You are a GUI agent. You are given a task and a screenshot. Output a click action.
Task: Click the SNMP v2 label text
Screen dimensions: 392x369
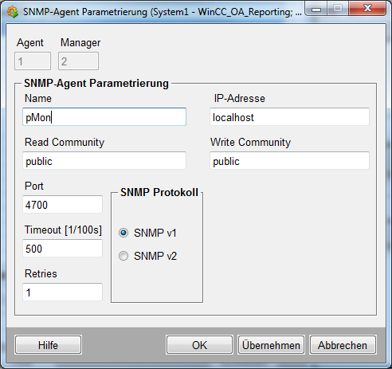155,256
